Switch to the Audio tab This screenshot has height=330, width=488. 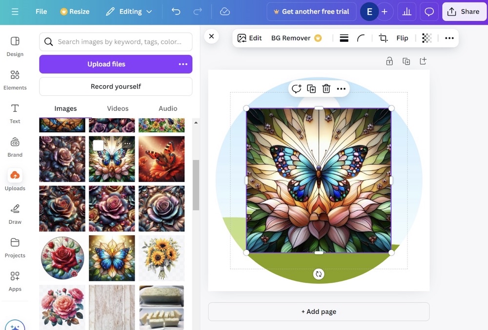[x=168, y=109]
